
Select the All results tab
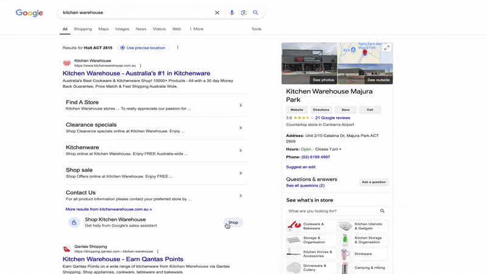[x=65, y=29]
